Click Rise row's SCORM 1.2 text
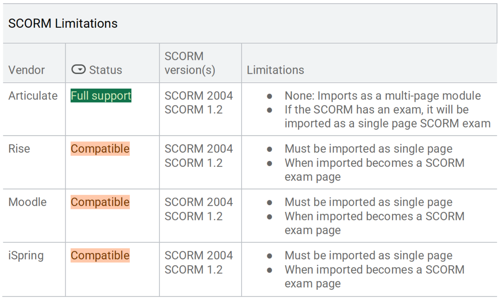Image resolution: width=504 pixels, height=299 pixels. click(x=193, y=163)
